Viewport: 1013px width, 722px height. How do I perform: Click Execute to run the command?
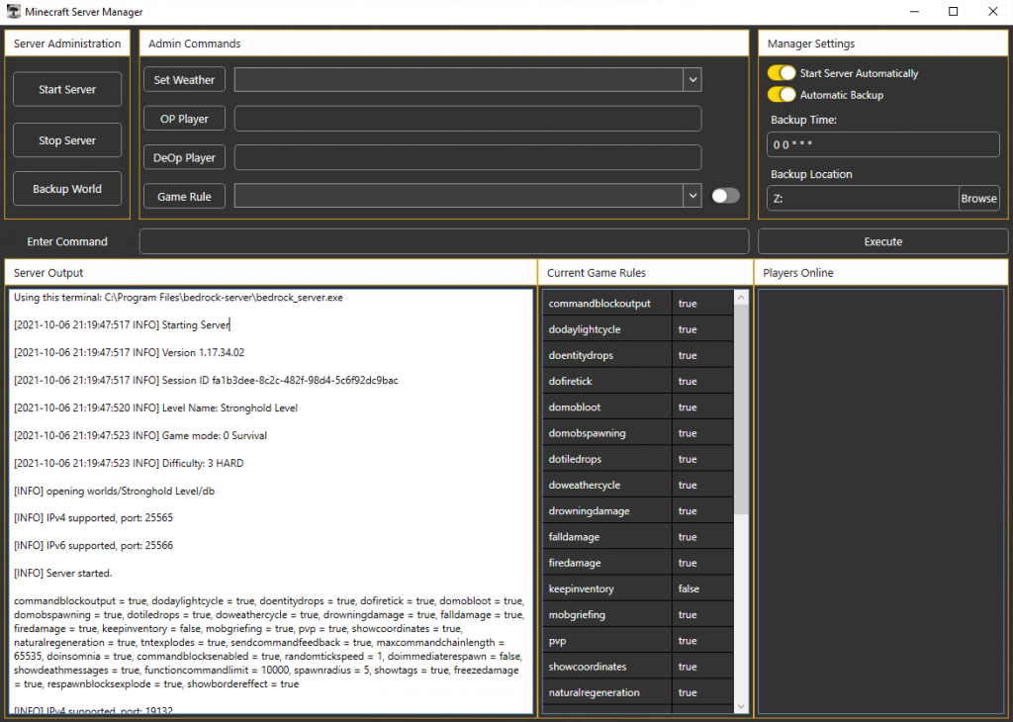882,241
